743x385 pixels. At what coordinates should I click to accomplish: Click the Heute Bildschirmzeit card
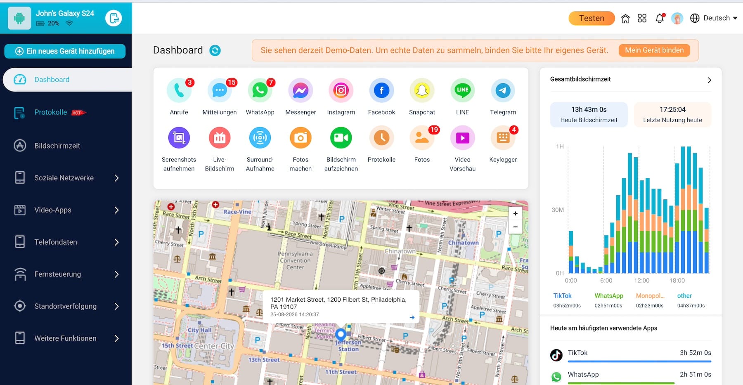pyautogui.click(x=589, y=115)
